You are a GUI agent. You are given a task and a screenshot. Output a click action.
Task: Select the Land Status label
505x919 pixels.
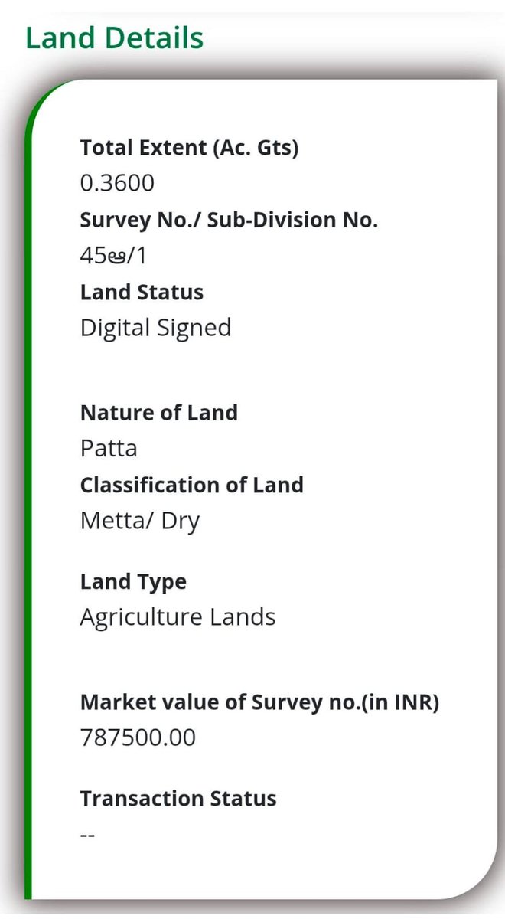[x=142, y=293]
